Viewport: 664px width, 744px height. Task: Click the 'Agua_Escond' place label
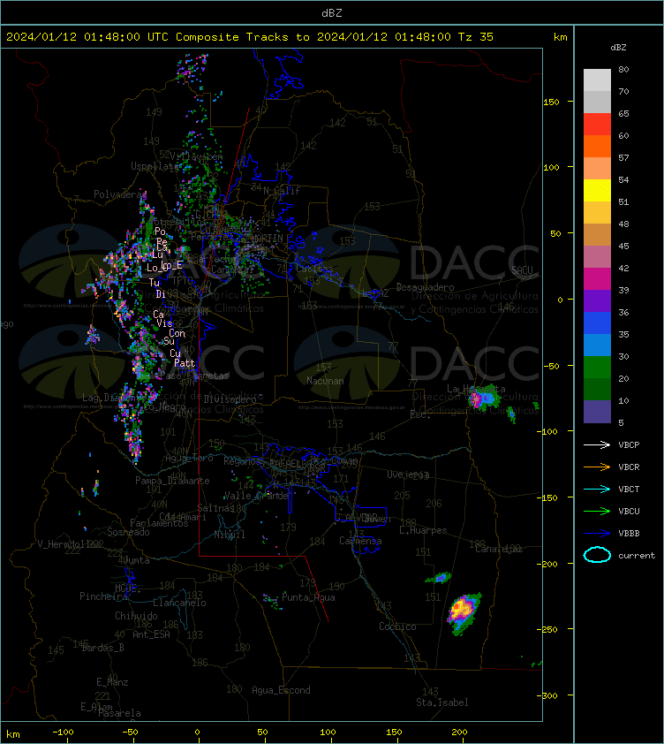281,690
